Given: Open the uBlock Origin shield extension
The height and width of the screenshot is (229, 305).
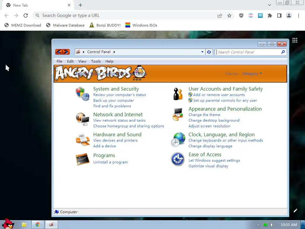Looking at the screenshot, I should tap(241, 16).
